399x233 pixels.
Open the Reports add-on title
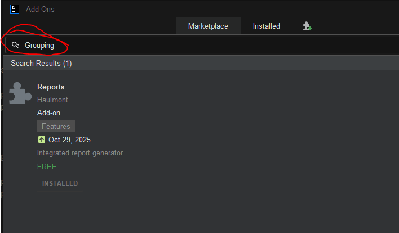51,87
